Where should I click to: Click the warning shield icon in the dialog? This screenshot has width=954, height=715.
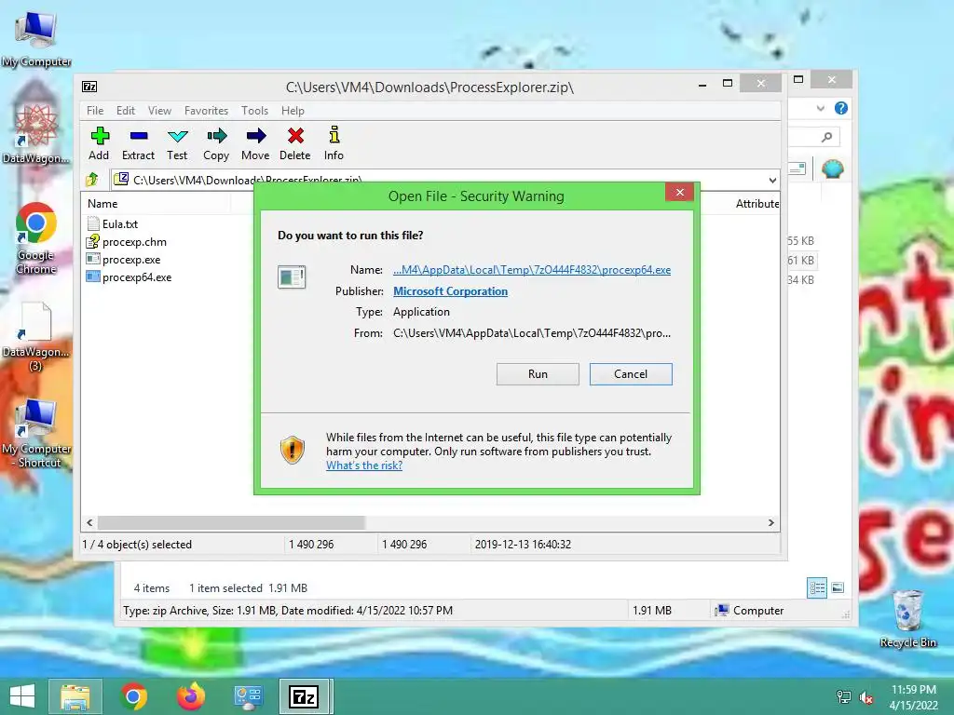[x=293, y=450]
